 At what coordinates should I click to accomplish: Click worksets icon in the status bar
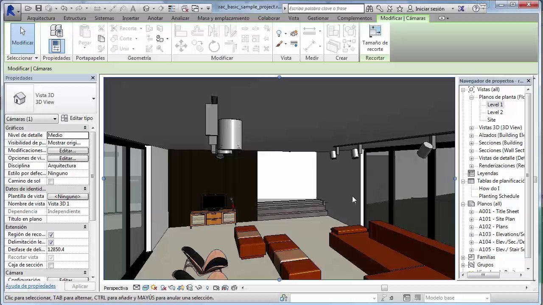pos(284,298)
